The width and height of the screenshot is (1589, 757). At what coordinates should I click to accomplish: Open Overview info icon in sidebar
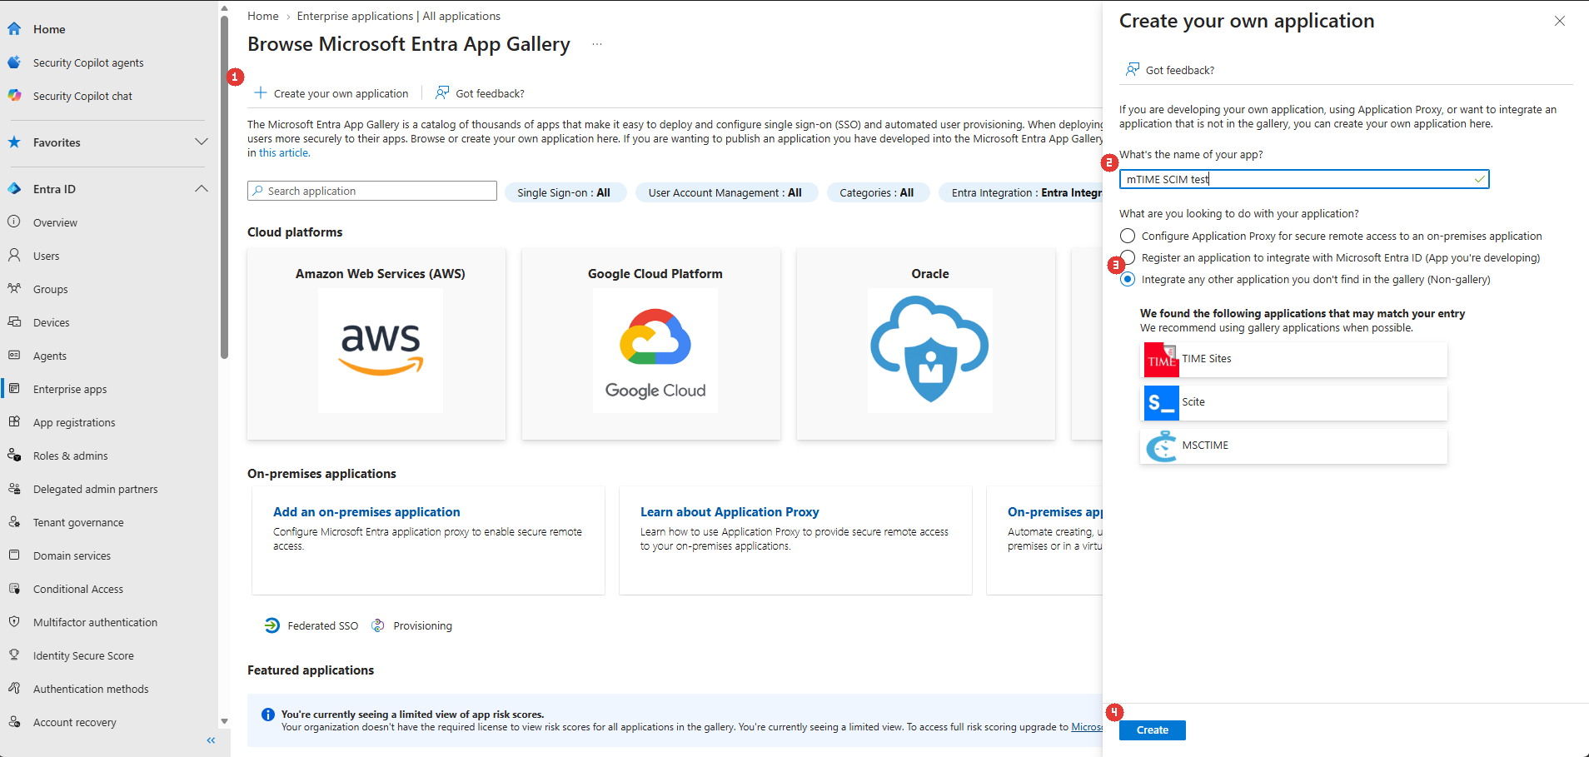pos(14,222)
